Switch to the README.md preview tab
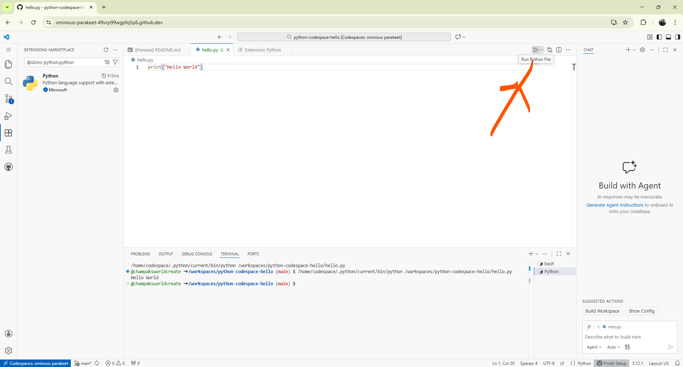Screen dimensions: 683x367 click(157, 50)
